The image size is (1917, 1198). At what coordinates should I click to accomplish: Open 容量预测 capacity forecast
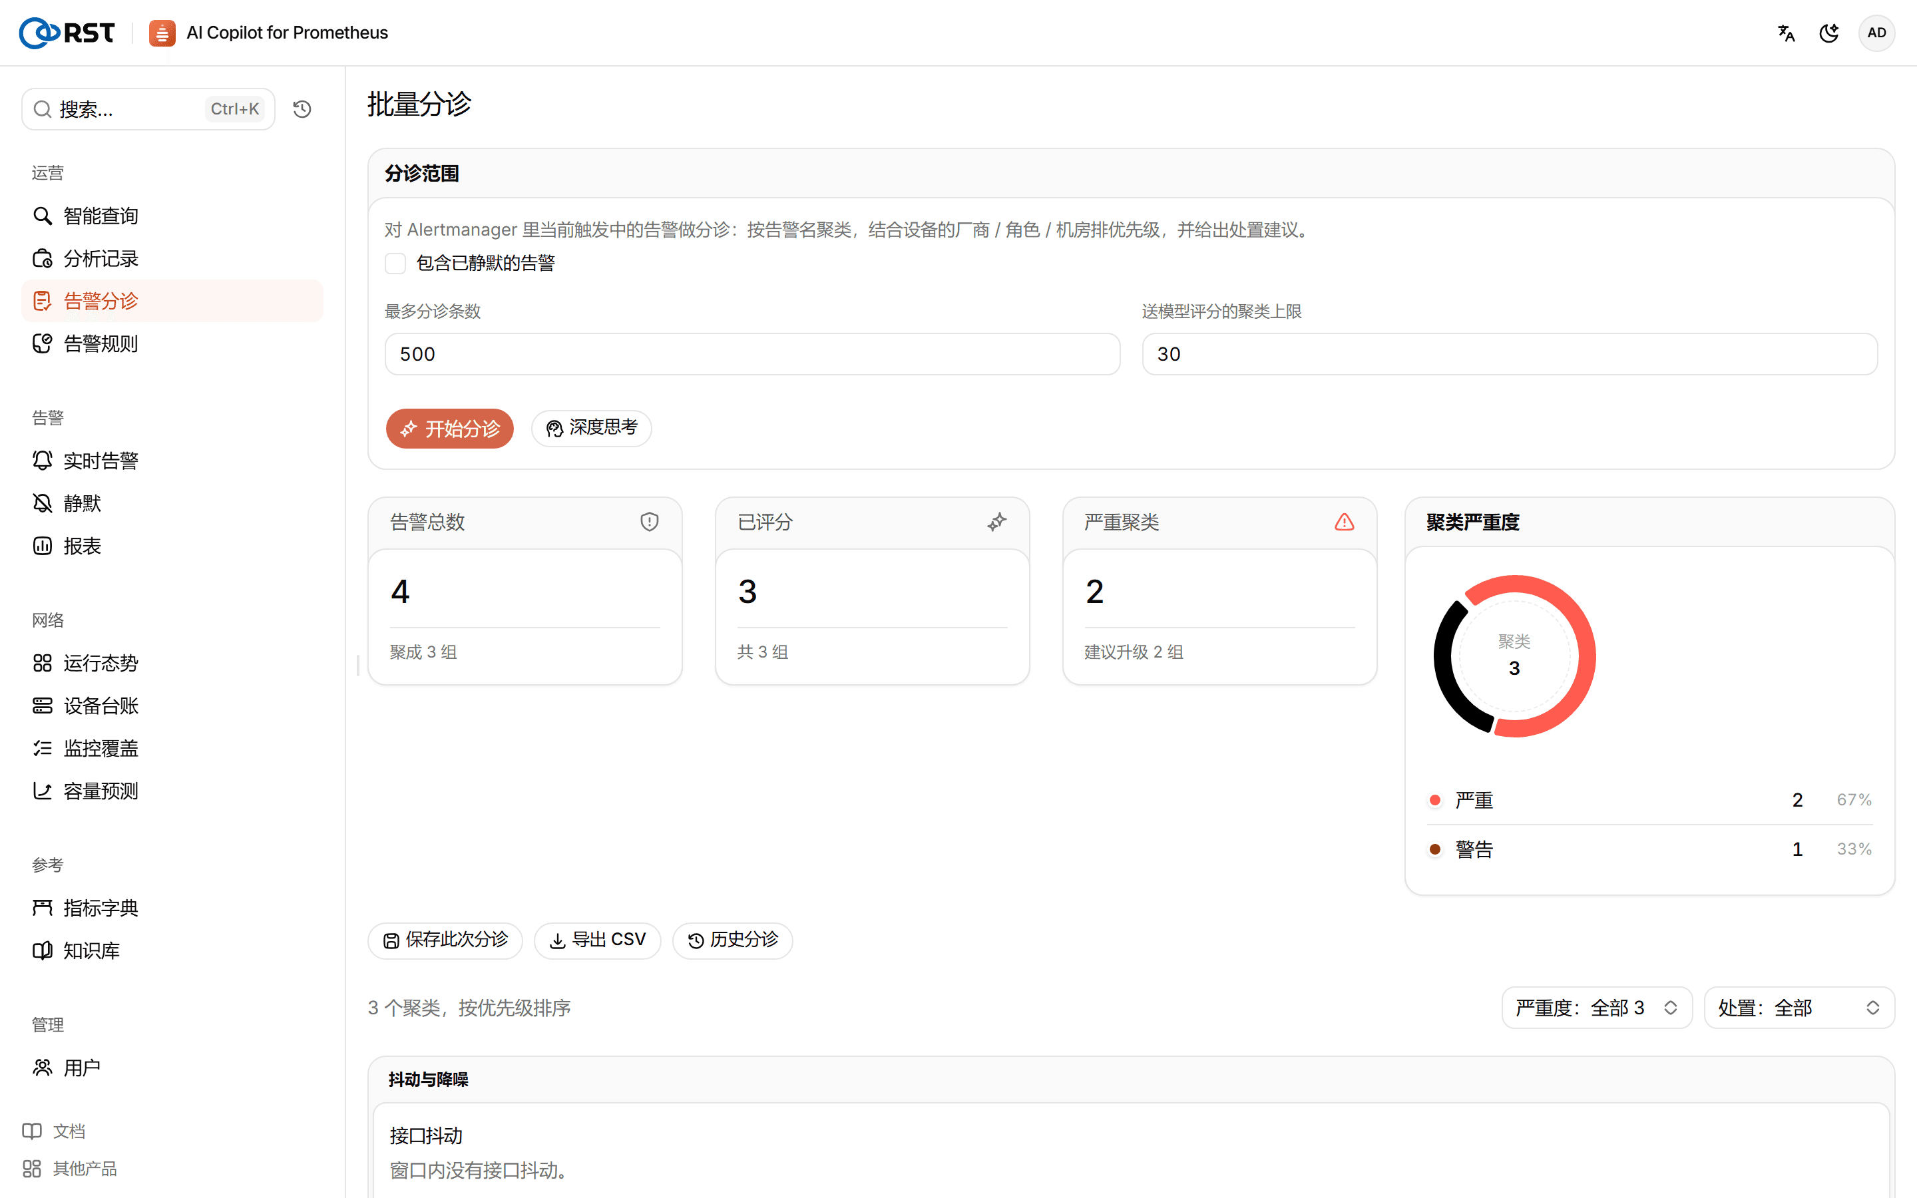coord(172,791)
